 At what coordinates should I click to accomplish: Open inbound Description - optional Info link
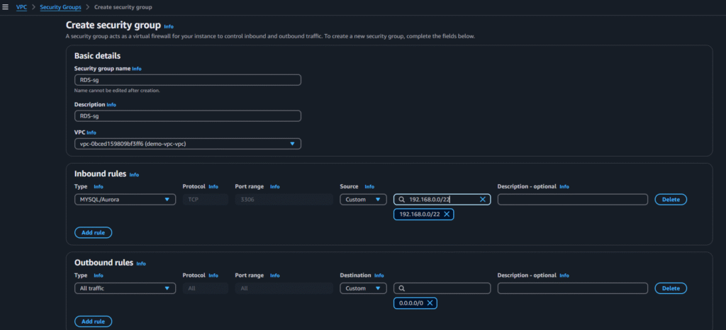tap(564, 187)
